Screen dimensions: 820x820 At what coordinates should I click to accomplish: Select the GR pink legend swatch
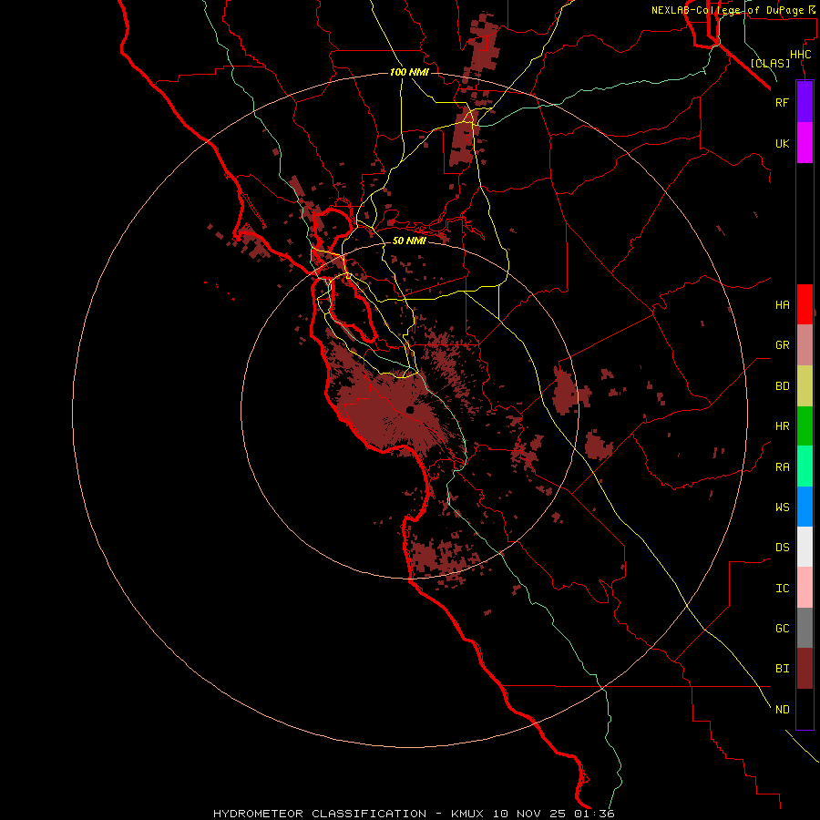pyautogui.click(x=805, y=345)
